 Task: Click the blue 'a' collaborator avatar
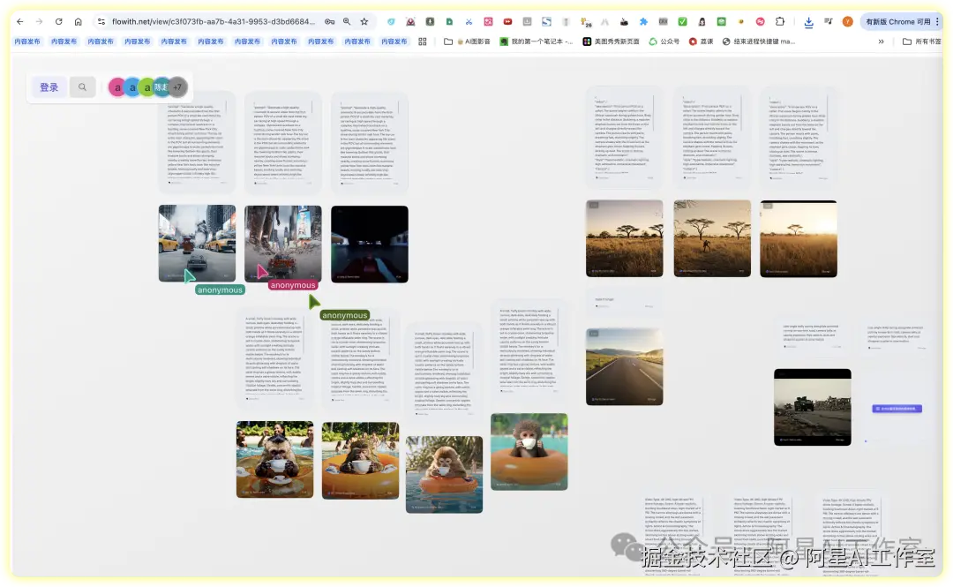[131, 87]
